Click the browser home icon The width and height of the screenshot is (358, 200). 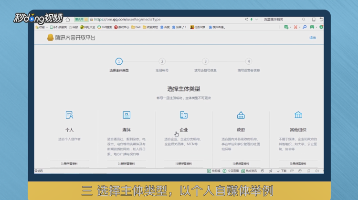pos(68,20)
